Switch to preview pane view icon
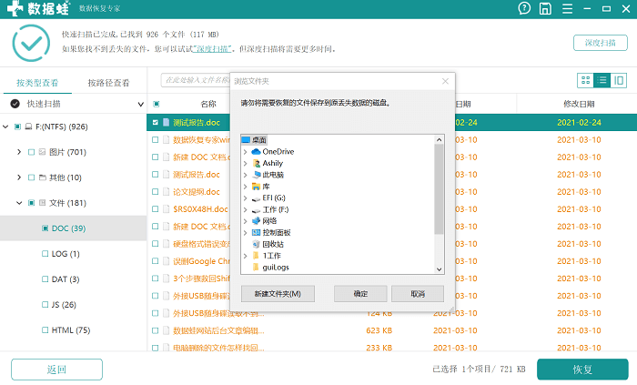This screenshot has height=385, width=637. [x=619, y=80]
